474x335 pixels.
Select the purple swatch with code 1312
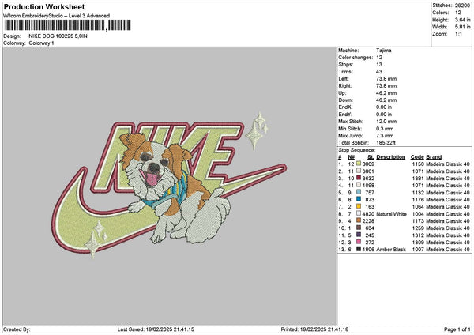tap(359, 235)
